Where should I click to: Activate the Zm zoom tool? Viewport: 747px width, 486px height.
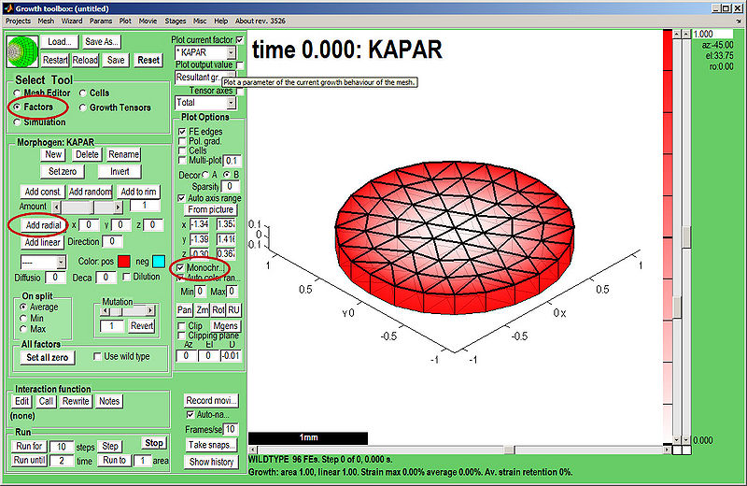202,309
